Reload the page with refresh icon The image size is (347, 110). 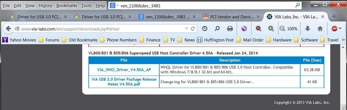(193, 28)
